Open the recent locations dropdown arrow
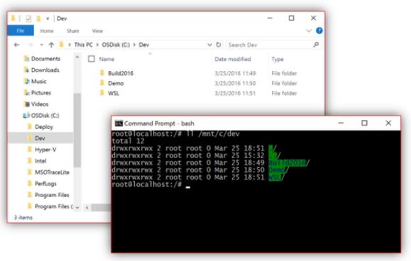The image size is (411, 261). pos(41,45)
